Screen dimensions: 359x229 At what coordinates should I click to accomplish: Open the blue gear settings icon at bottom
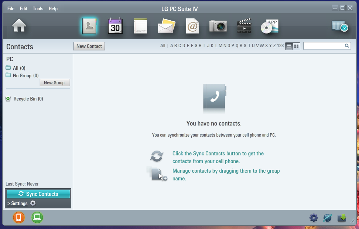[x=314, y=218]
